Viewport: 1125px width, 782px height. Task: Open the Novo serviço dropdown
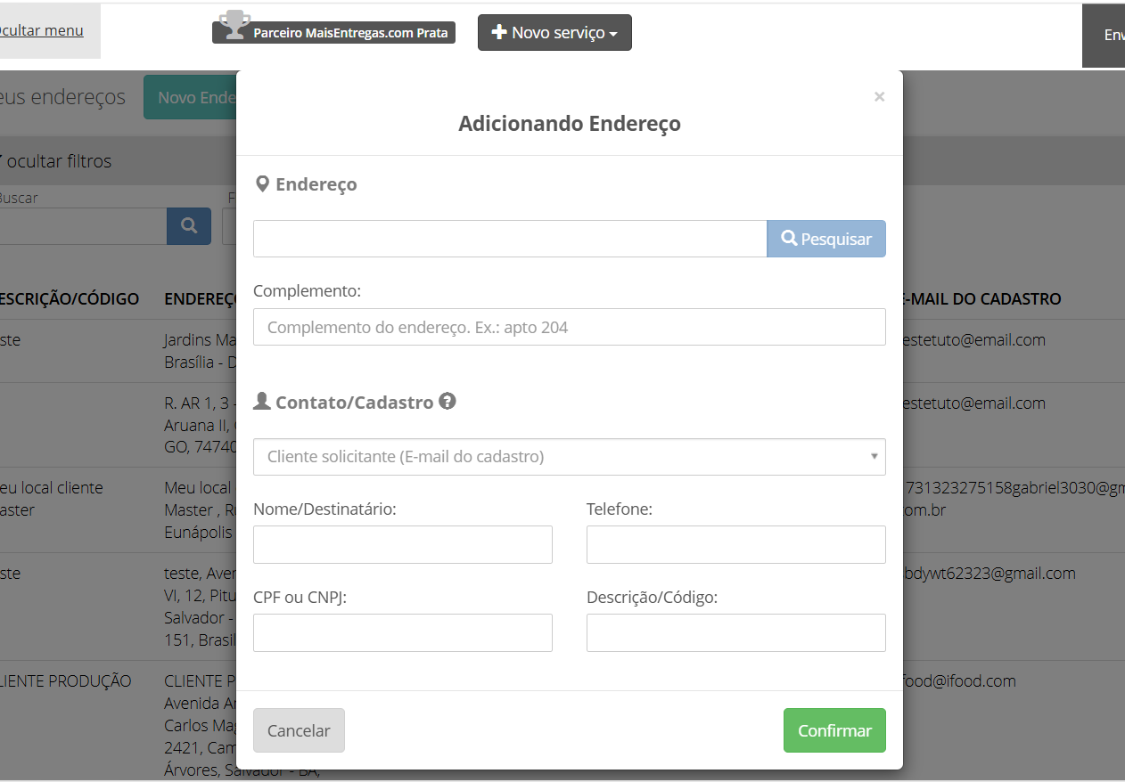554,33
